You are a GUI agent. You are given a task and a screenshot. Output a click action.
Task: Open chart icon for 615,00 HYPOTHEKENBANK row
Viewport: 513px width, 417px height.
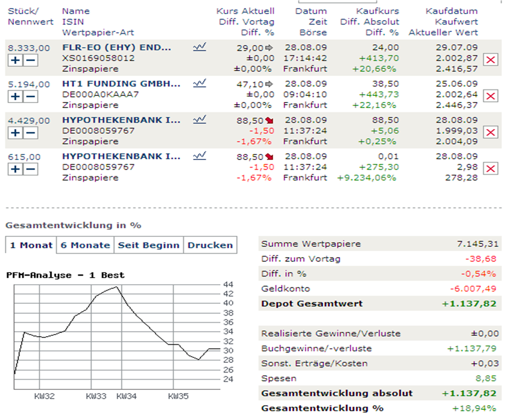199,156
